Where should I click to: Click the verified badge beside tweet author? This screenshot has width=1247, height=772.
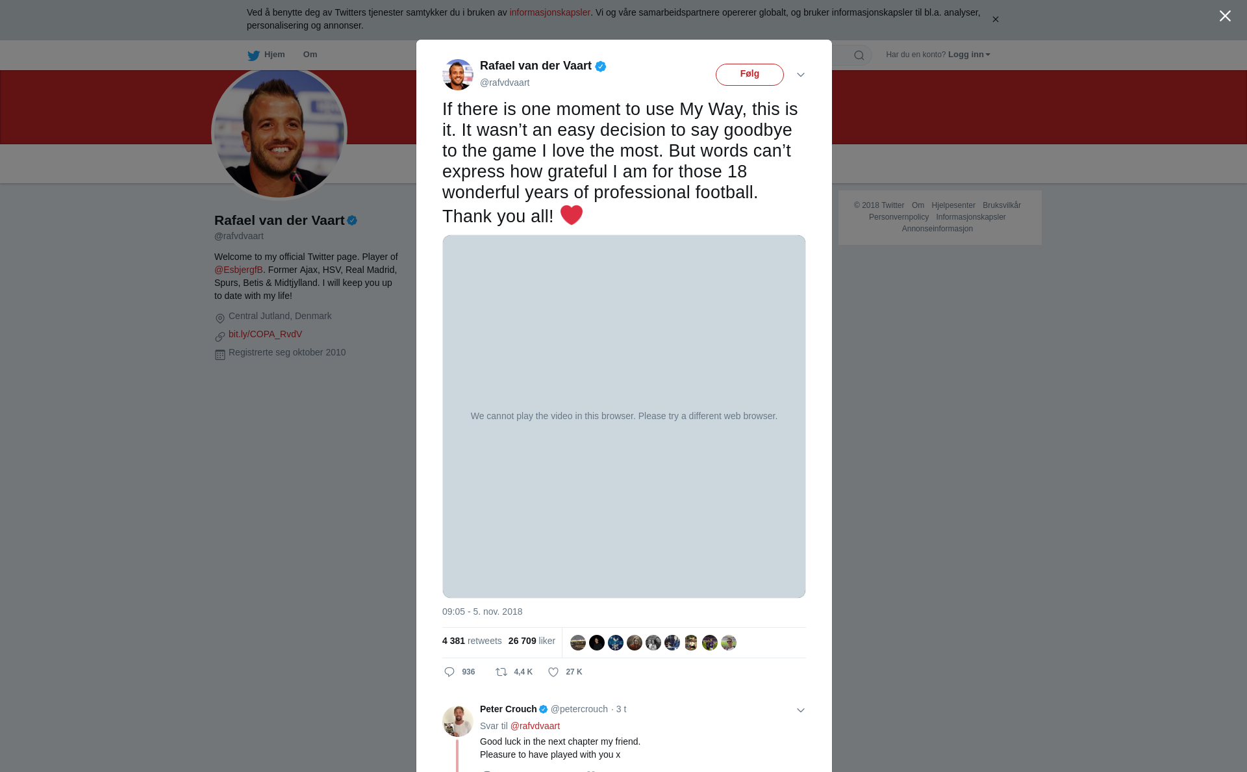(x=601, y=66)
